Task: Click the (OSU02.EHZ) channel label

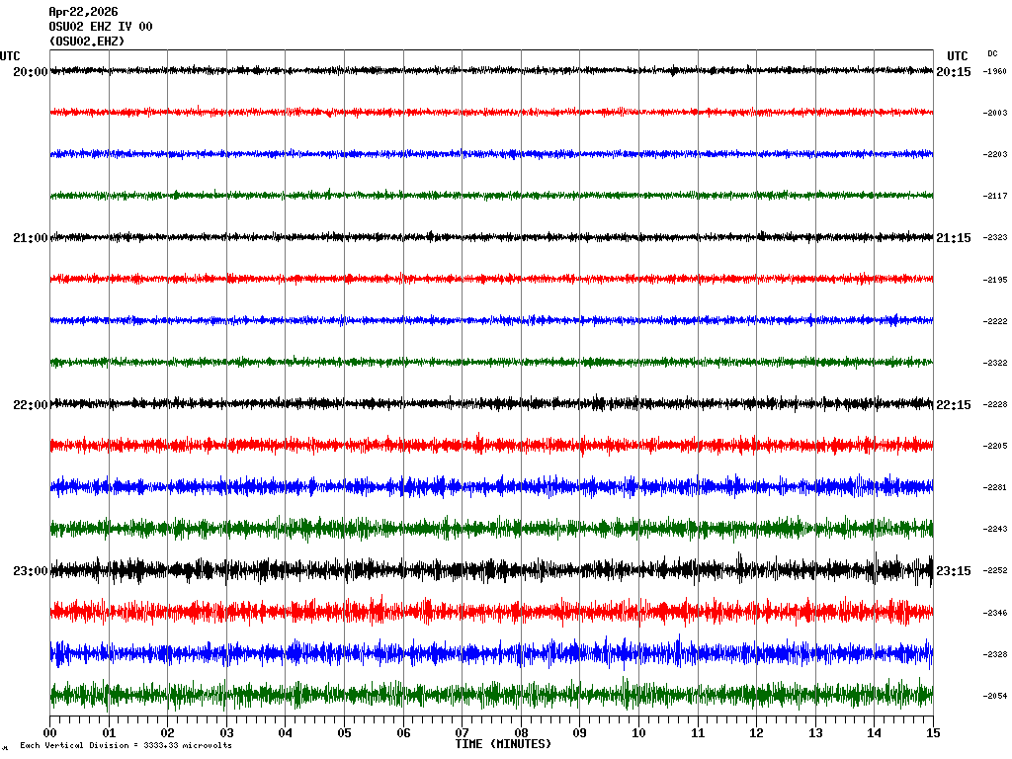Action: (87, 42)
